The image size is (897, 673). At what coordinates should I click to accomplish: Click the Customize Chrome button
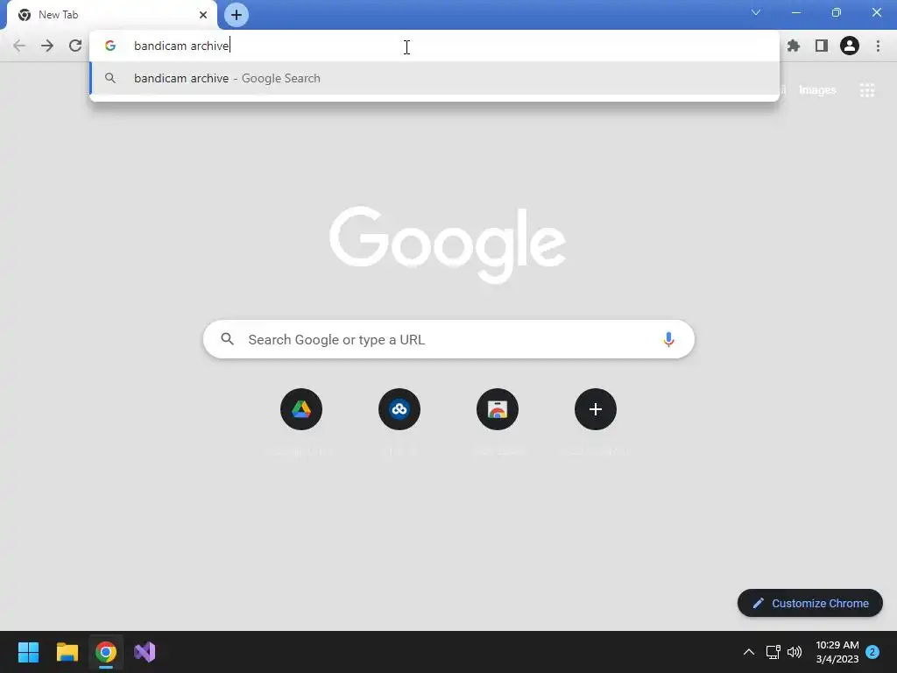click(810, 603)
